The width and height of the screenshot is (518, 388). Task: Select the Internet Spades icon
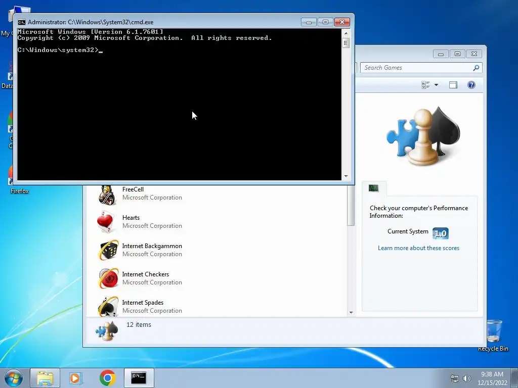click(x=108, y=307)
